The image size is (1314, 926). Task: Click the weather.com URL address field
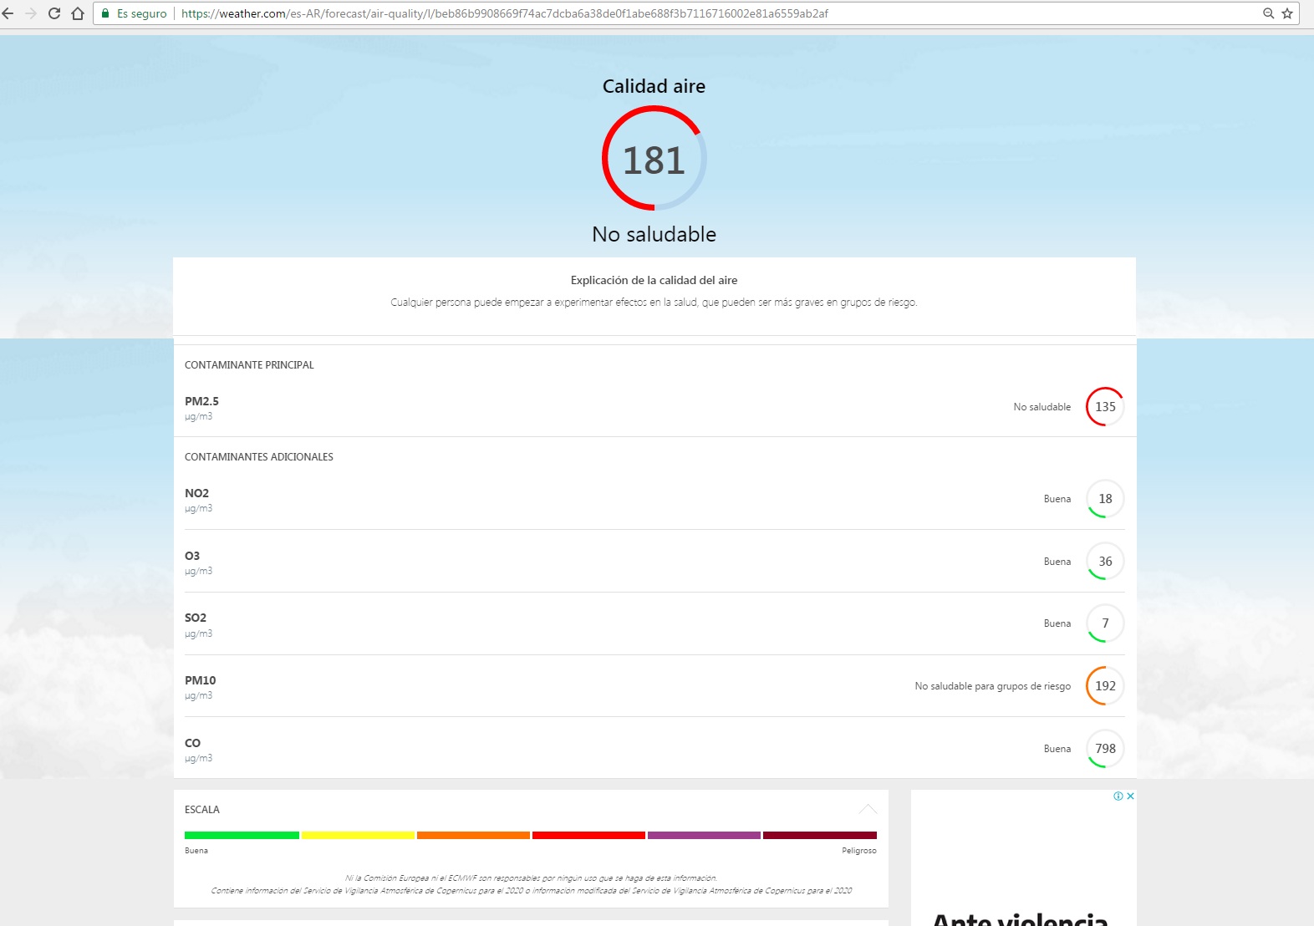pos(585,13)
